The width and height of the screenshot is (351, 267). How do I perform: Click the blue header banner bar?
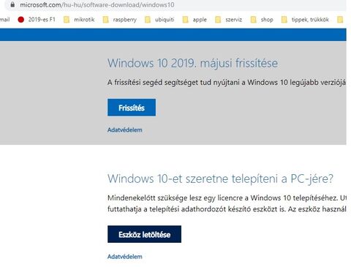click(173, 34)
